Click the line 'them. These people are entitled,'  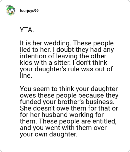68,122
